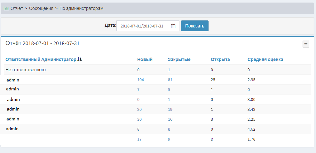Open the 81 closed messages link
The width and height of the screenshot is (316, 153).
pyautogui.click(x=170, y=80)
